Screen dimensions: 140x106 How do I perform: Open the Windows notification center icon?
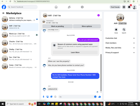pyautogui.click(x=137, y=104)
